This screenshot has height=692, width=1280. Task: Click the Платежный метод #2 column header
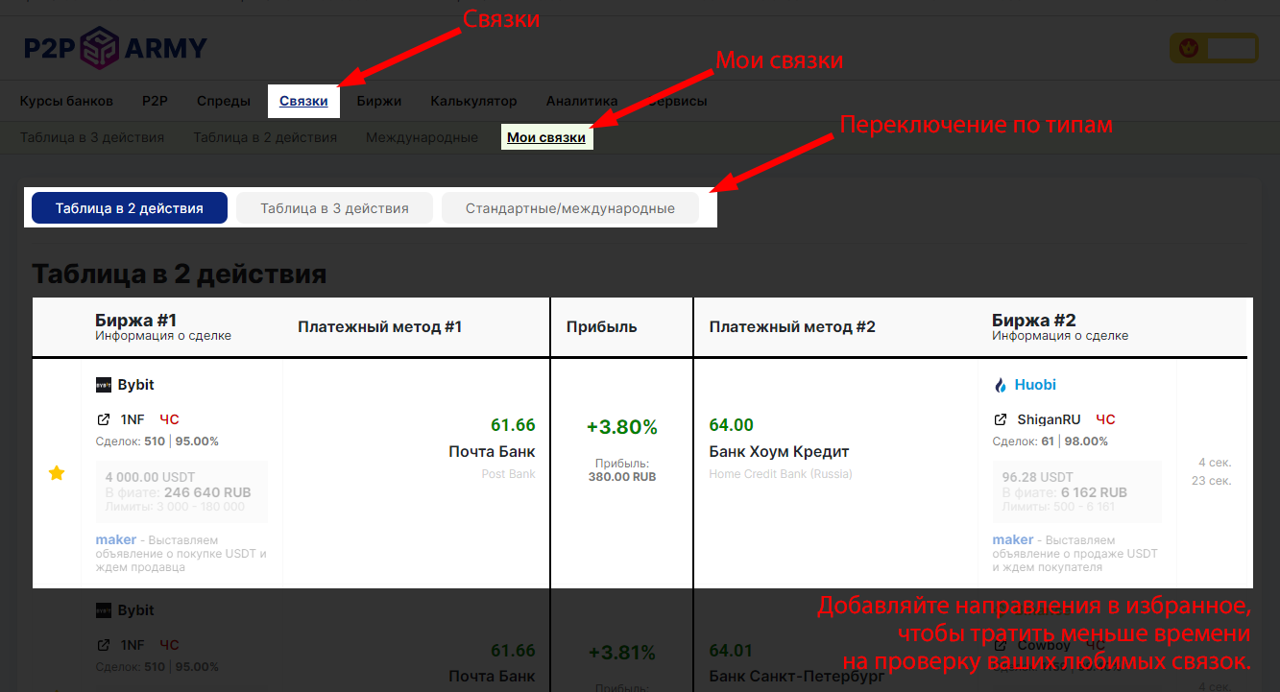click(x=792, y=327)
